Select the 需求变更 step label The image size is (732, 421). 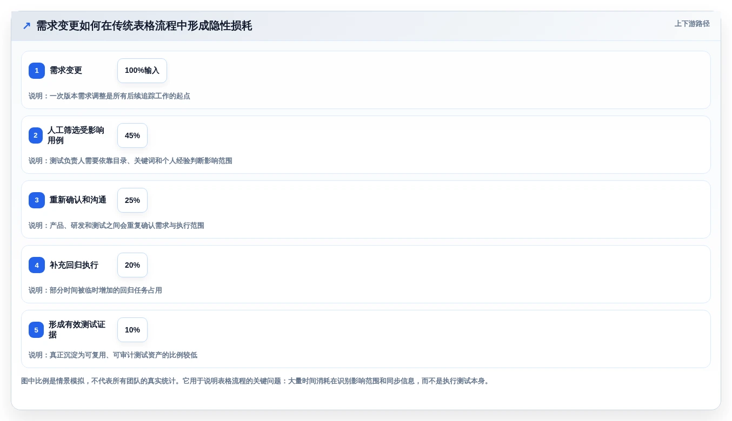[66, 71]
